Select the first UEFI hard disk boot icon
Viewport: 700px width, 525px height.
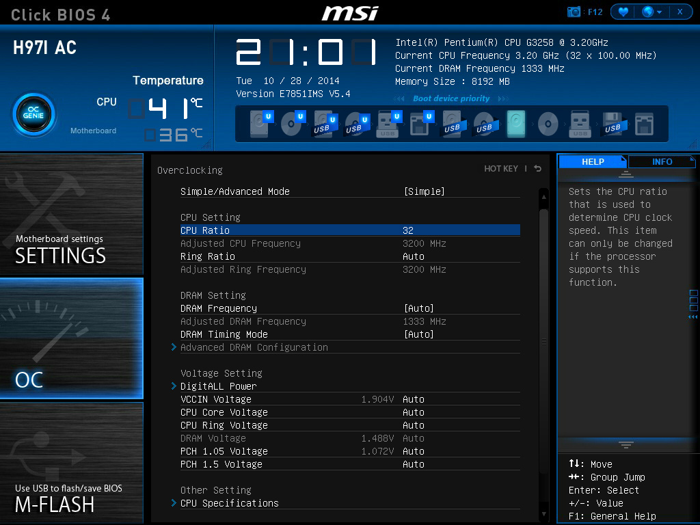[260, 124]
